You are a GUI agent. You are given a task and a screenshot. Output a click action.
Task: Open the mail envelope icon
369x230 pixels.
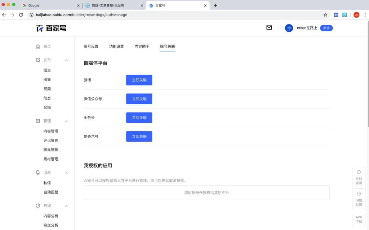tap(269, 28)
